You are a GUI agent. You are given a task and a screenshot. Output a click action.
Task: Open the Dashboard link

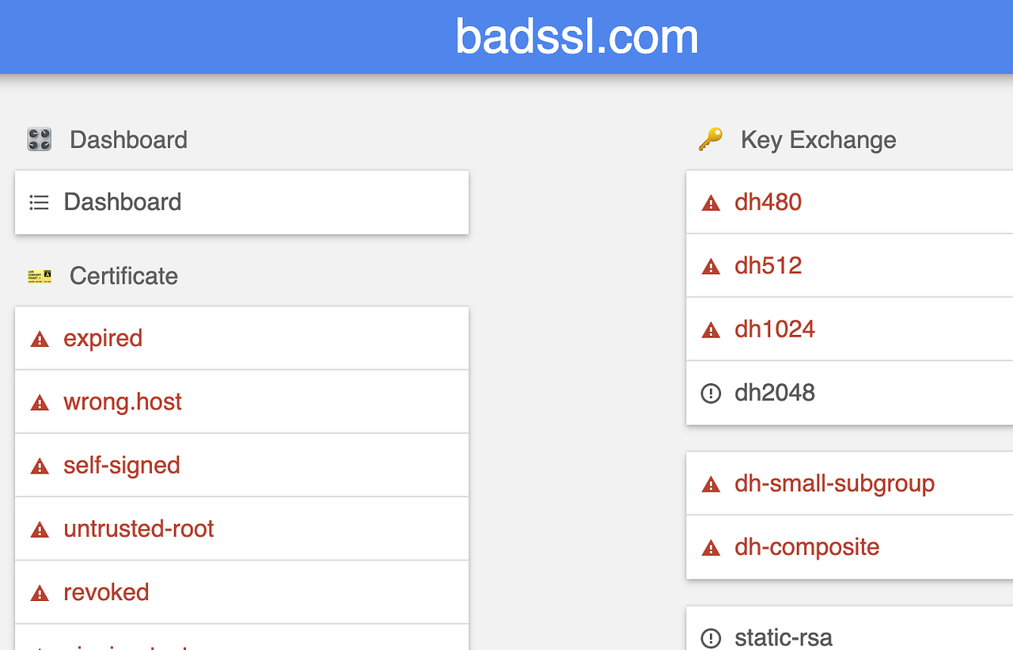click(x=241, y=202)
